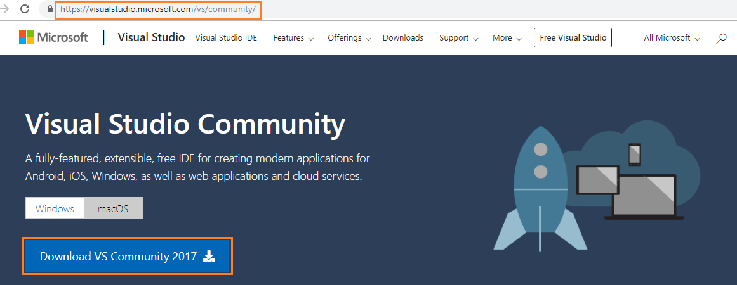Image resolution: width=737 pixels, height=285 pixels.
Task: Go to the Downloads page
Action: tap(403, 38)
